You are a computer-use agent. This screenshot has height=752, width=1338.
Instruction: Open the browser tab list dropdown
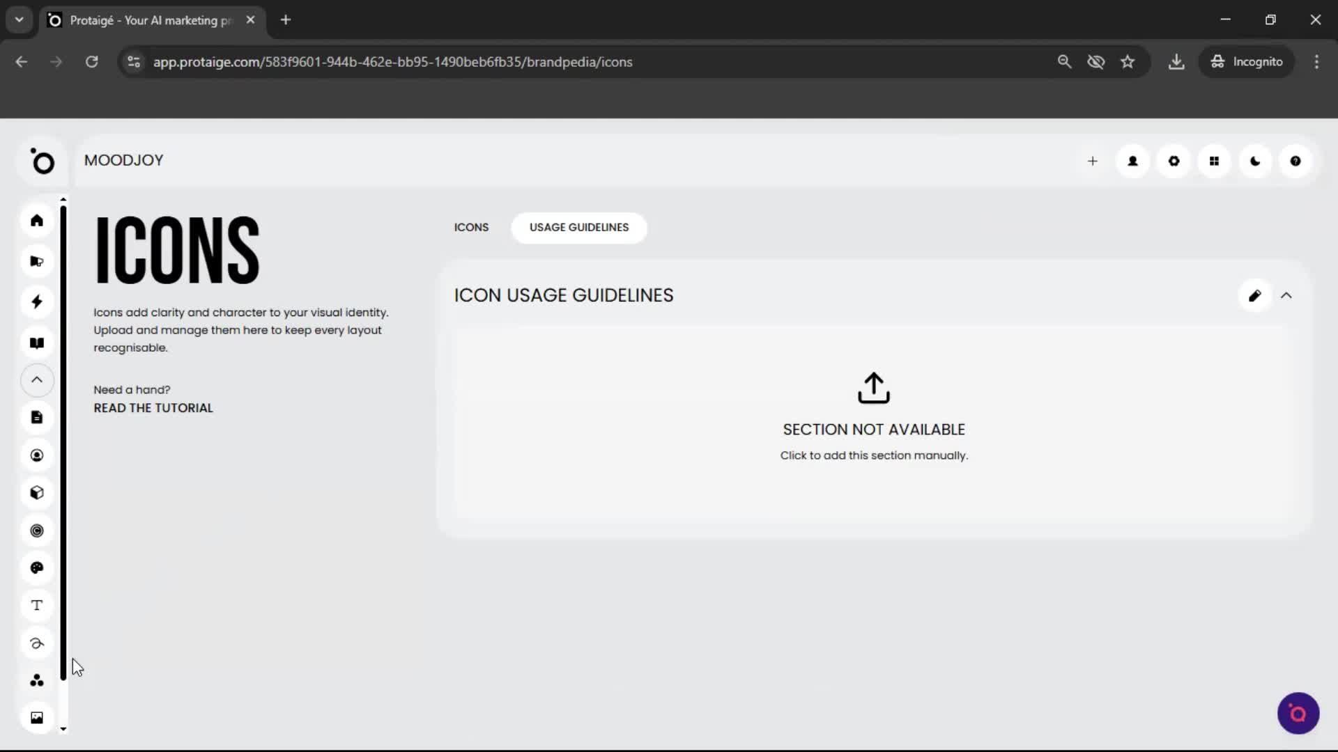coord(19,19)
